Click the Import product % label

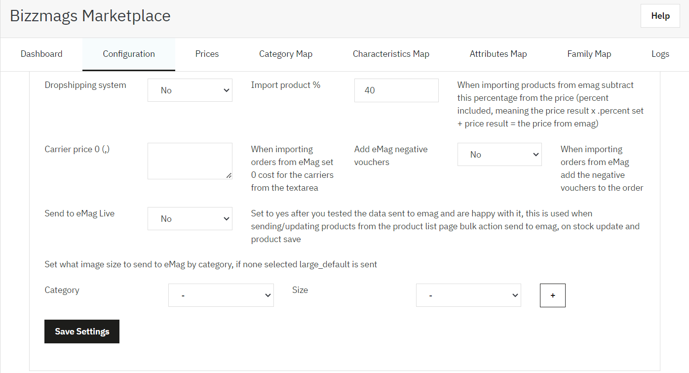pos(286,85)
